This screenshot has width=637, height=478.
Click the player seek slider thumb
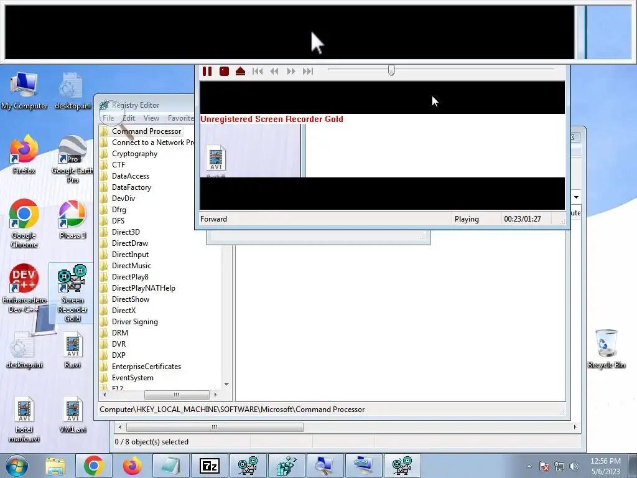click(391, 70)
